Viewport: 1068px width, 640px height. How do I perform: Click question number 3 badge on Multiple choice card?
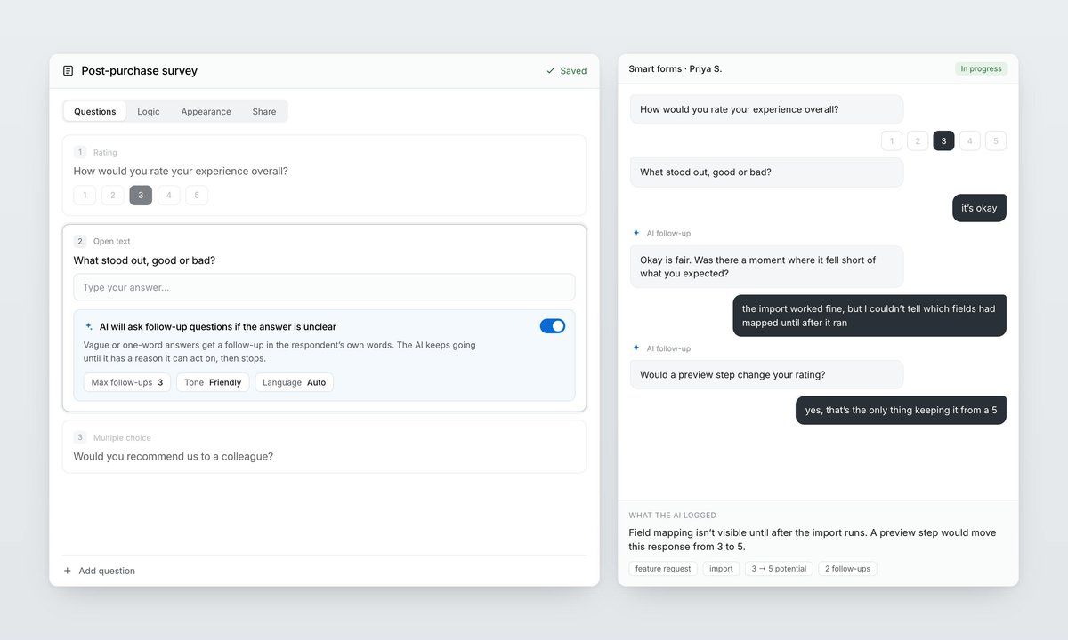point(80,437)
